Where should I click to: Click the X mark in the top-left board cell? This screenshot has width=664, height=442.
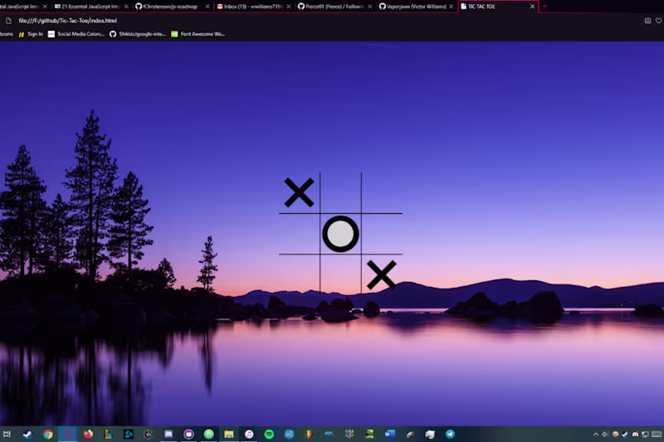[299, 192]
